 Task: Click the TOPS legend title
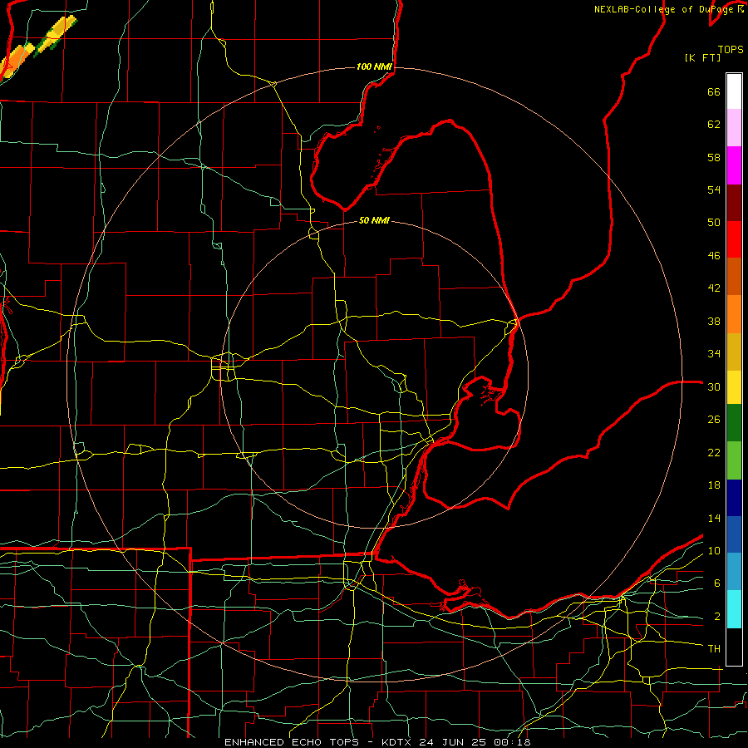pyautogui.click(x=731, y=49)
